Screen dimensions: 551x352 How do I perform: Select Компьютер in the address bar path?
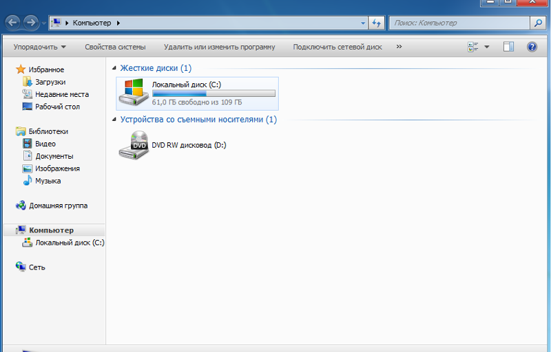[x=92, y=23]
